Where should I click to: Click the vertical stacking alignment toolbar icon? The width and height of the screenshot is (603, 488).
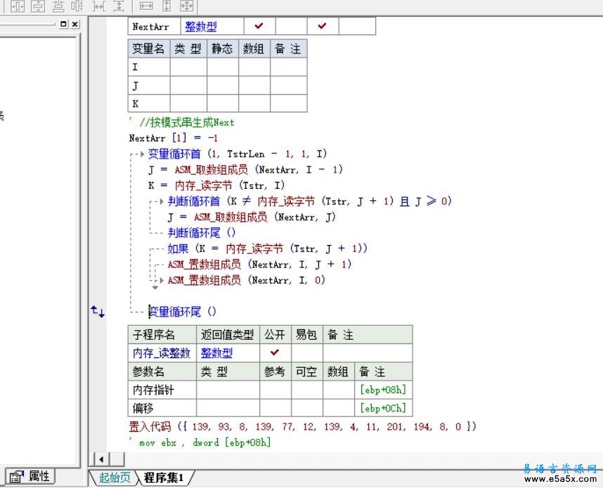click(58, 6)
